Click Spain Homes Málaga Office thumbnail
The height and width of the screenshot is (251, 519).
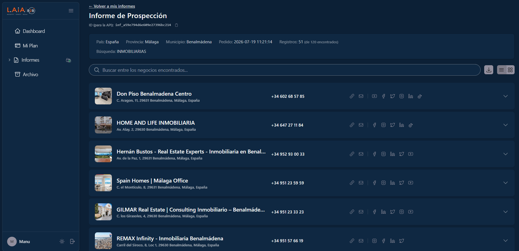[x=103, y=183]
